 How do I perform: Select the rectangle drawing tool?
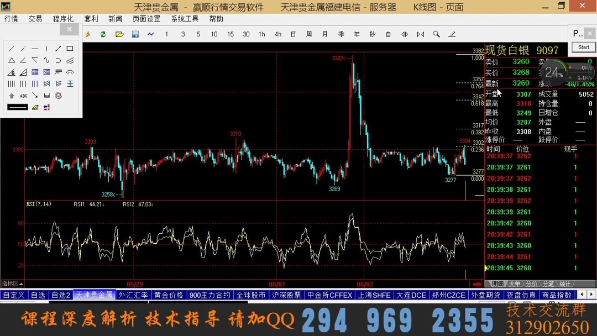pyautogui.click(x=70, y=49)
